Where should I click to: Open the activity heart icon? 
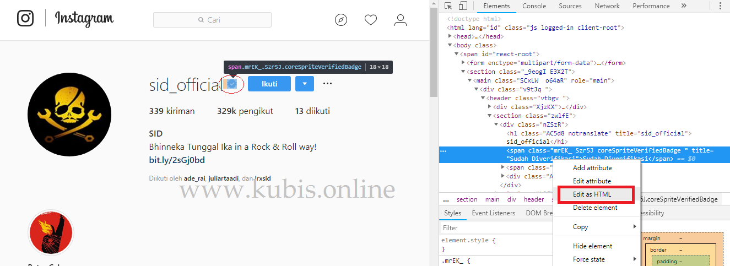click(x=371, y=20)
